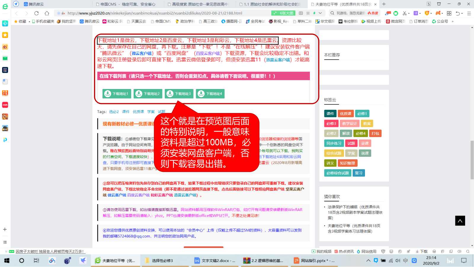Click the page vertical scrollbar thumb
Viewport: 474px width, 267px height.
(x=472, y=160)
